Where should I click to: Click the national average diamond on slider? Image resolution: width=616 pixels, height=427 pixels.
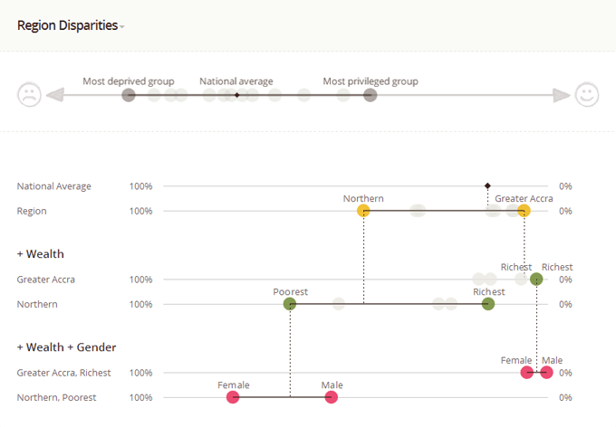(236, 95)
